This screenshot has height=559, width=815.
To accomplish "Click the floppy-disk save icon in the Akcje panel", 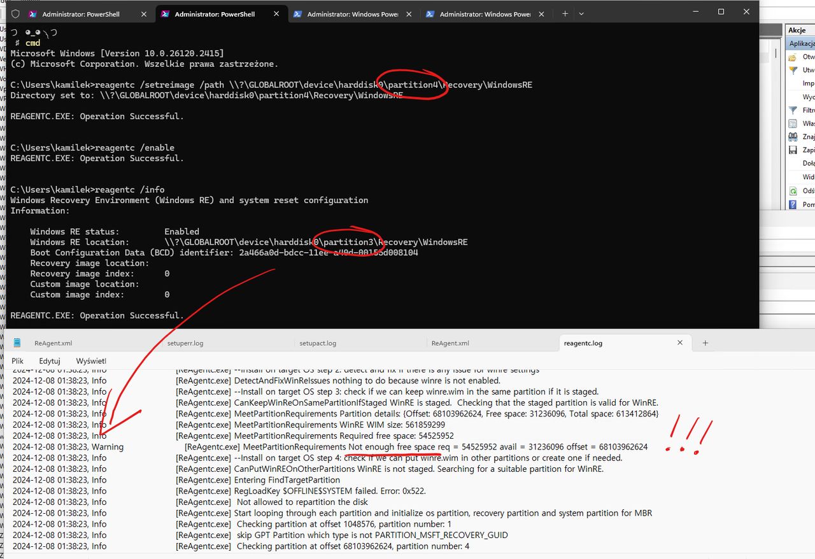I will (x=793, y=150).
